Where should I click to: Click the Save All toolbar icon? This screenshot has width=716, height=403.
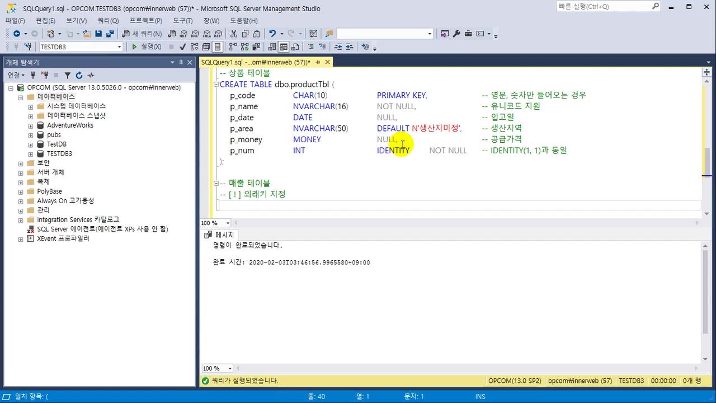point(110,34)
